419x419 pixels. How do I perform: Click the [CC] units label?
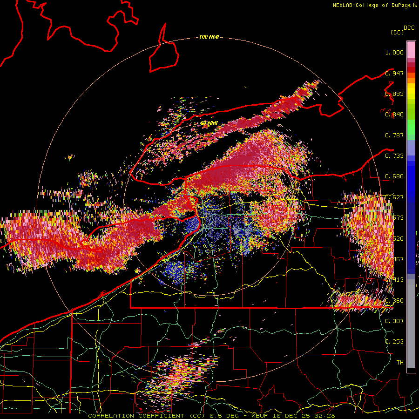(x=397, y=32)
